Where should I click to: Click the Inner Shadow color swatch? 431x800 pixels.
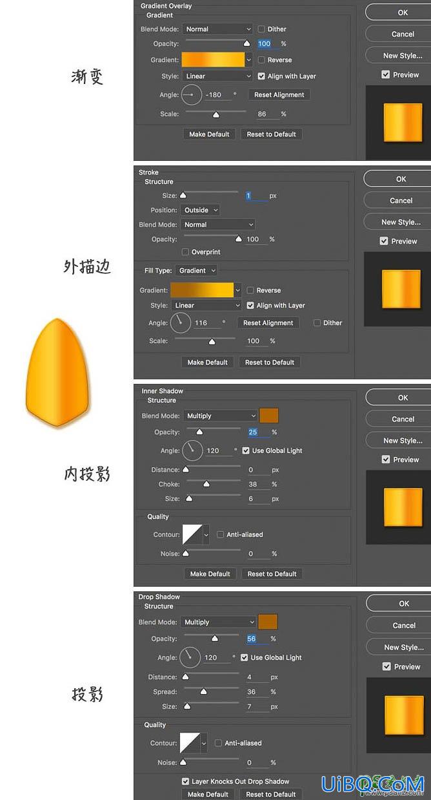[x=269, y=416]
